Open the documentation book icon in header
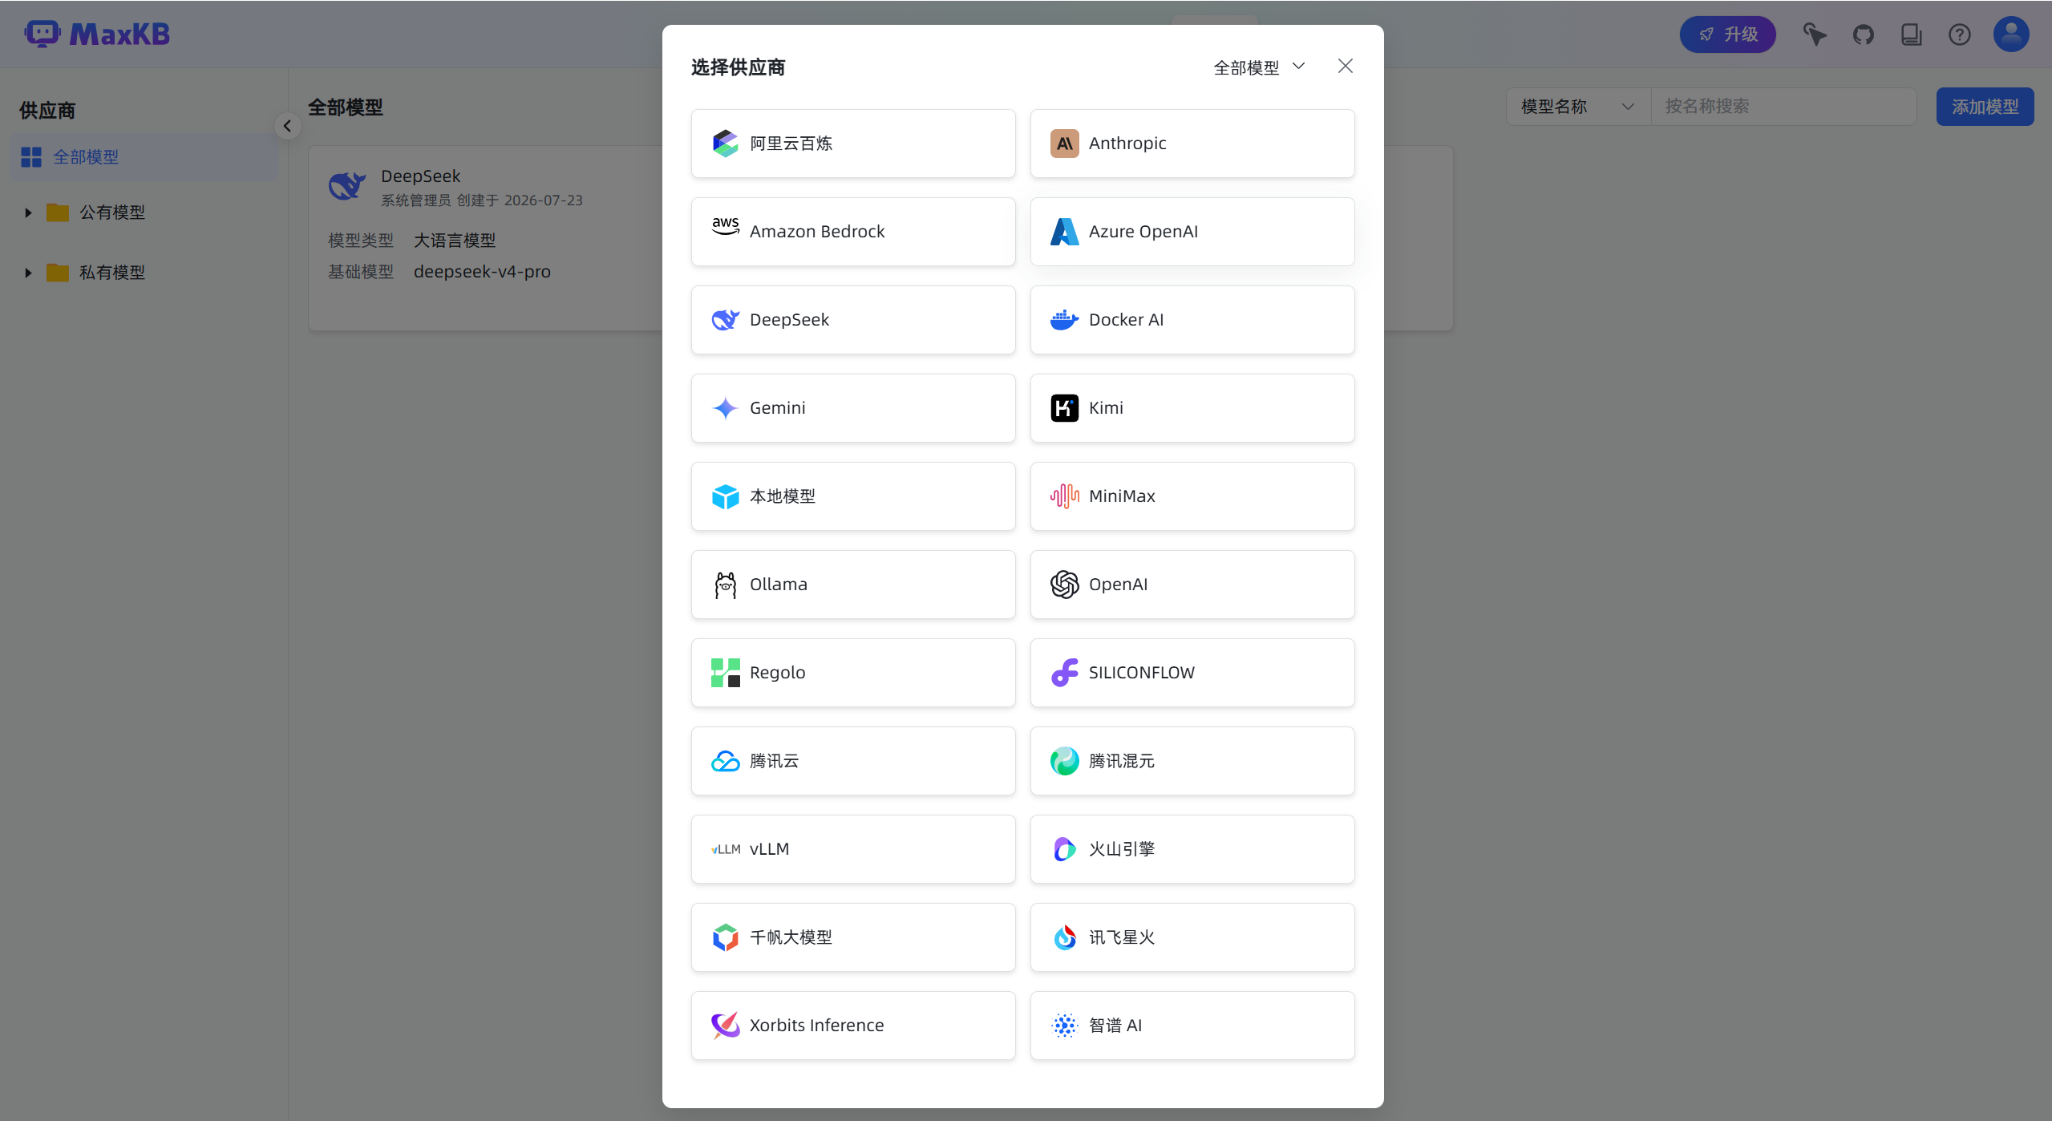The width and height of the screenshot is (2052, 1121). (1911, 34)
